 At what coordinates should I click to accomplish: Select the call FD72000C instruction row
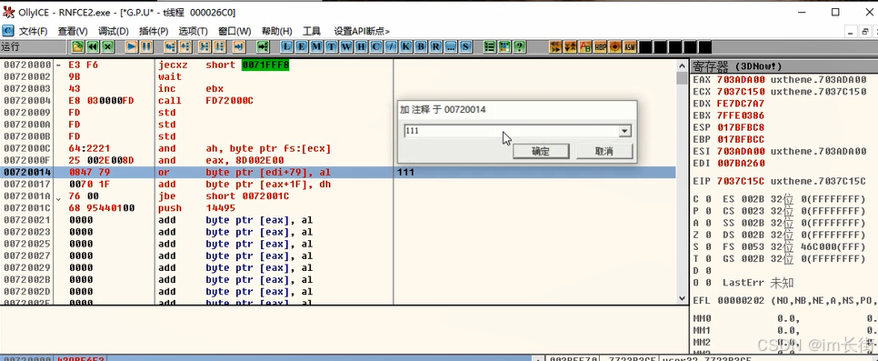[x=337, y=101]
